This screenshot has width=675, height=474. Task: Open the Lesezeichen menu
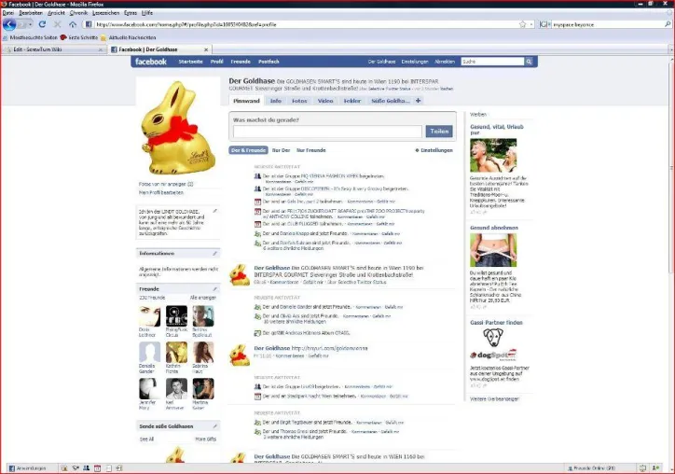pos(106,13)
